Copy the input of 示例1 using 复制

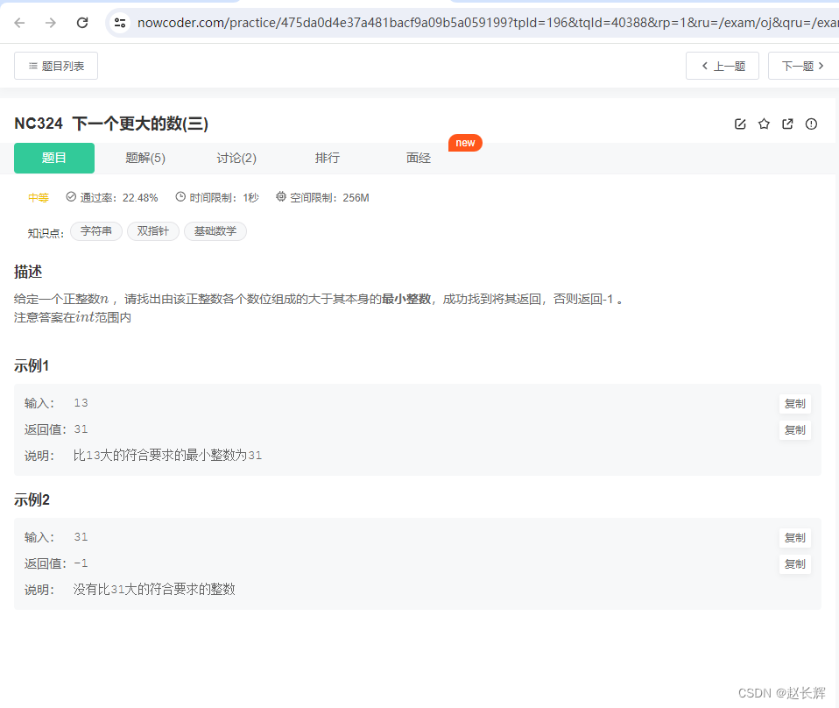794,403
